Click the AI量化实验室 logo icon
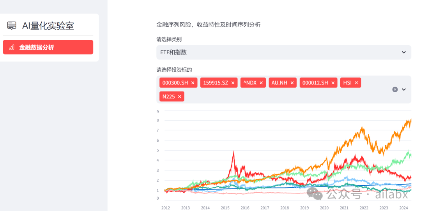Screen dimensions: 421x211 pos(12,26)
